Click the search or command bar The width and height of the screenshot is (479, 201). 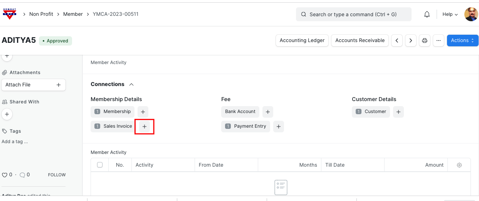click(353, 14)
